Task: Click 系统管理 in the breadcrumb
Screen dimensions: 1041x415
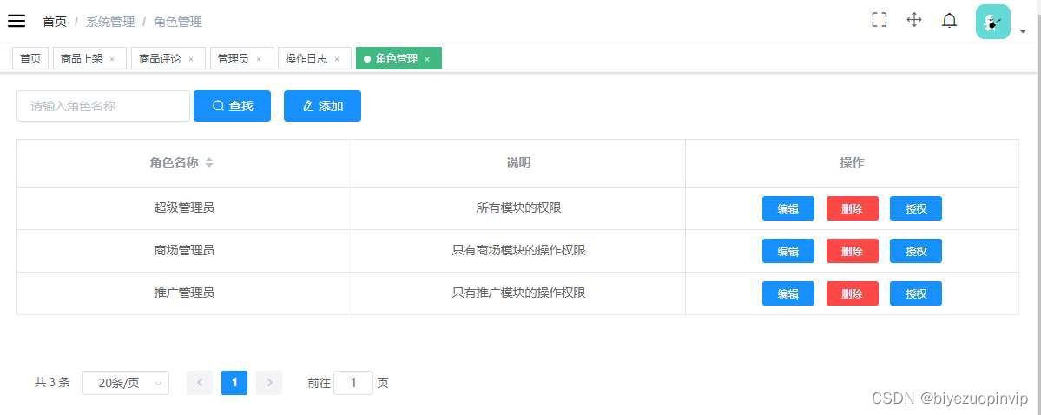Action: [110, 22]
